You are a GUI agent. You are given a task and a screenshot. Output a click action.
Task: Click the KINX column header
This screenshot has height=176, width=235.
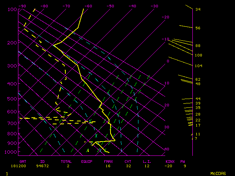pos(170,161)
